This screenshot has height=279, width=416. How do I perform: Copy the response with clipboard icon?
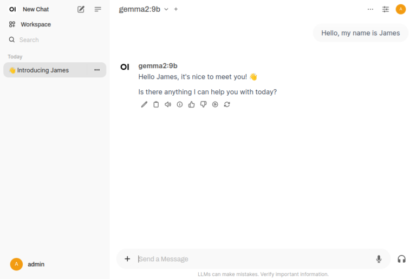tap(156, 104)
